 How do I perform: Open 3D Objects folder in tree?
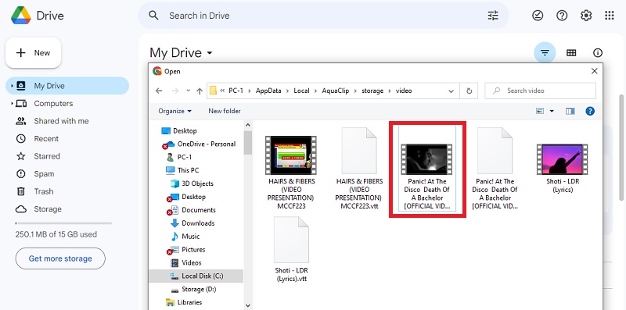coord(192,184)
